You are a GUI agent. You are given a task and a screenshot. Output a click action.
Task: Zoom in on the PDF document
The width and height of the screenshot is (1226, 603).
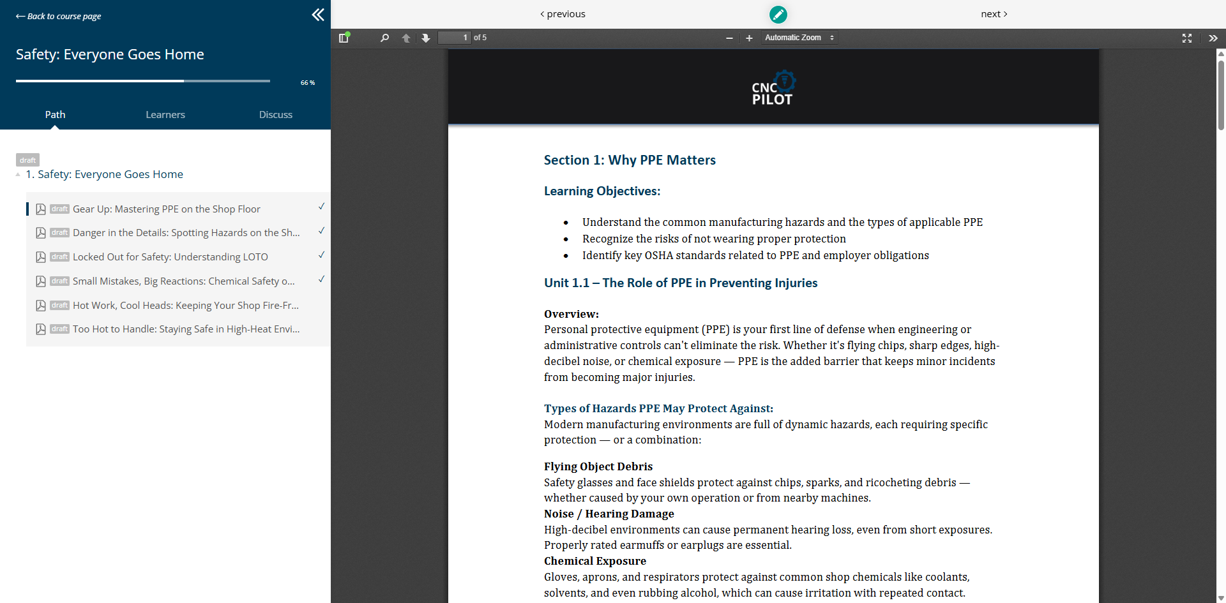point(749,38)
